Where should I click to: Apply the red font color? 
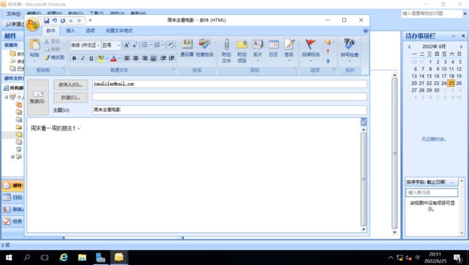[113, 58]
